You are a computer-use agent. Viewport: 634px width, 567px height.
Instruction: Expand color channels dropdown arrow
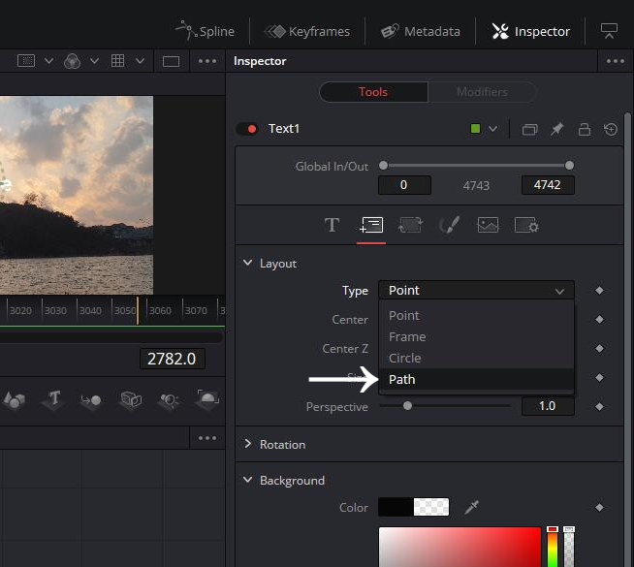click(94, 61)
